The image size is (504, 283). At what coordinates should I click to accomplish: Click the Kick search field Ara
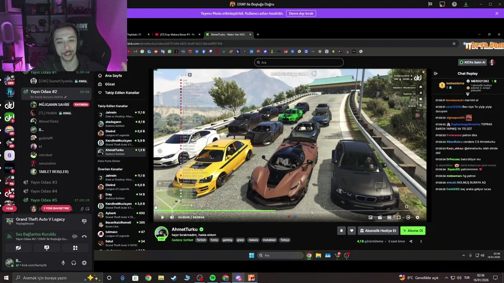pyautogui.click(x=299, y=62)
